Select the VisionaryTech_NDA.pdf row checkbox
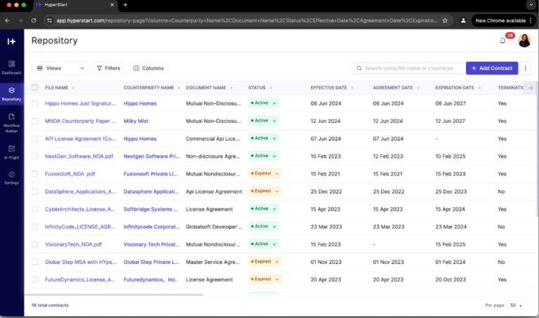The image size is (539, 318). (34, 244)
